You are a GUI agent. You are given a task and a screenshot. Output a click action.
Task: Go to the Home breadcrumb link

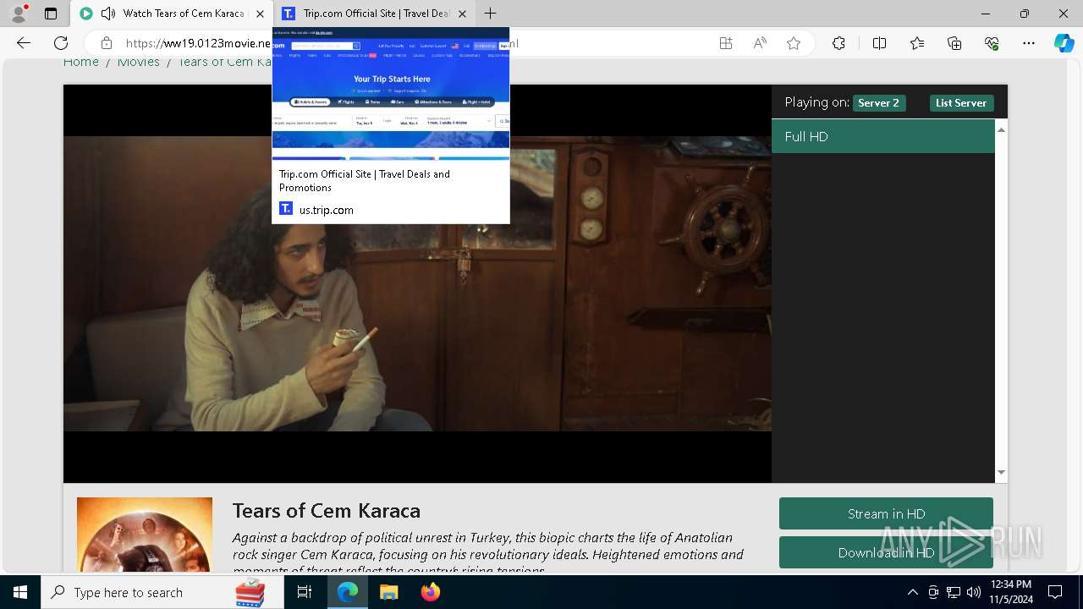point(81,62)
